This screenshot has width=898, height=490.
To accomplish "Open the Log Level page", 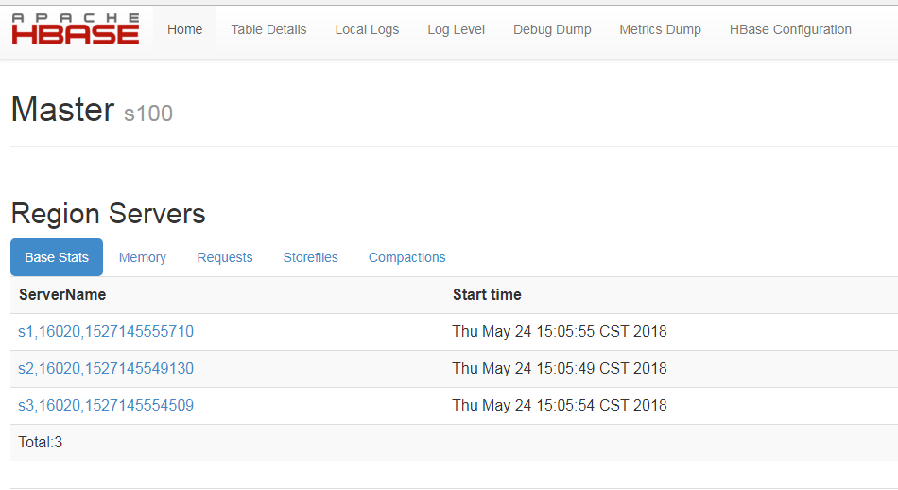I will pos(456,30).
